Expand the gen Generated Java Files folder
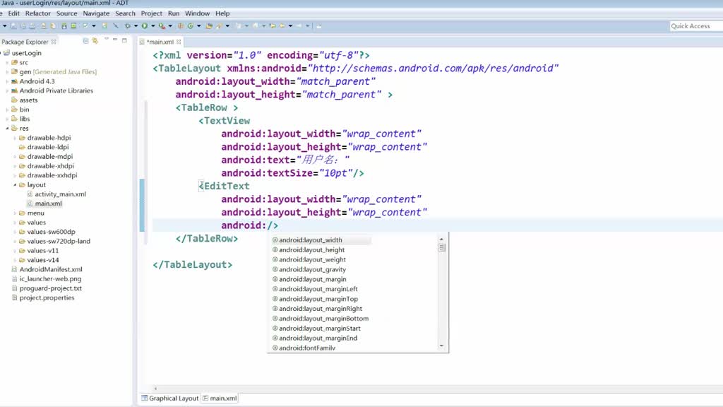 click(7, 71)
